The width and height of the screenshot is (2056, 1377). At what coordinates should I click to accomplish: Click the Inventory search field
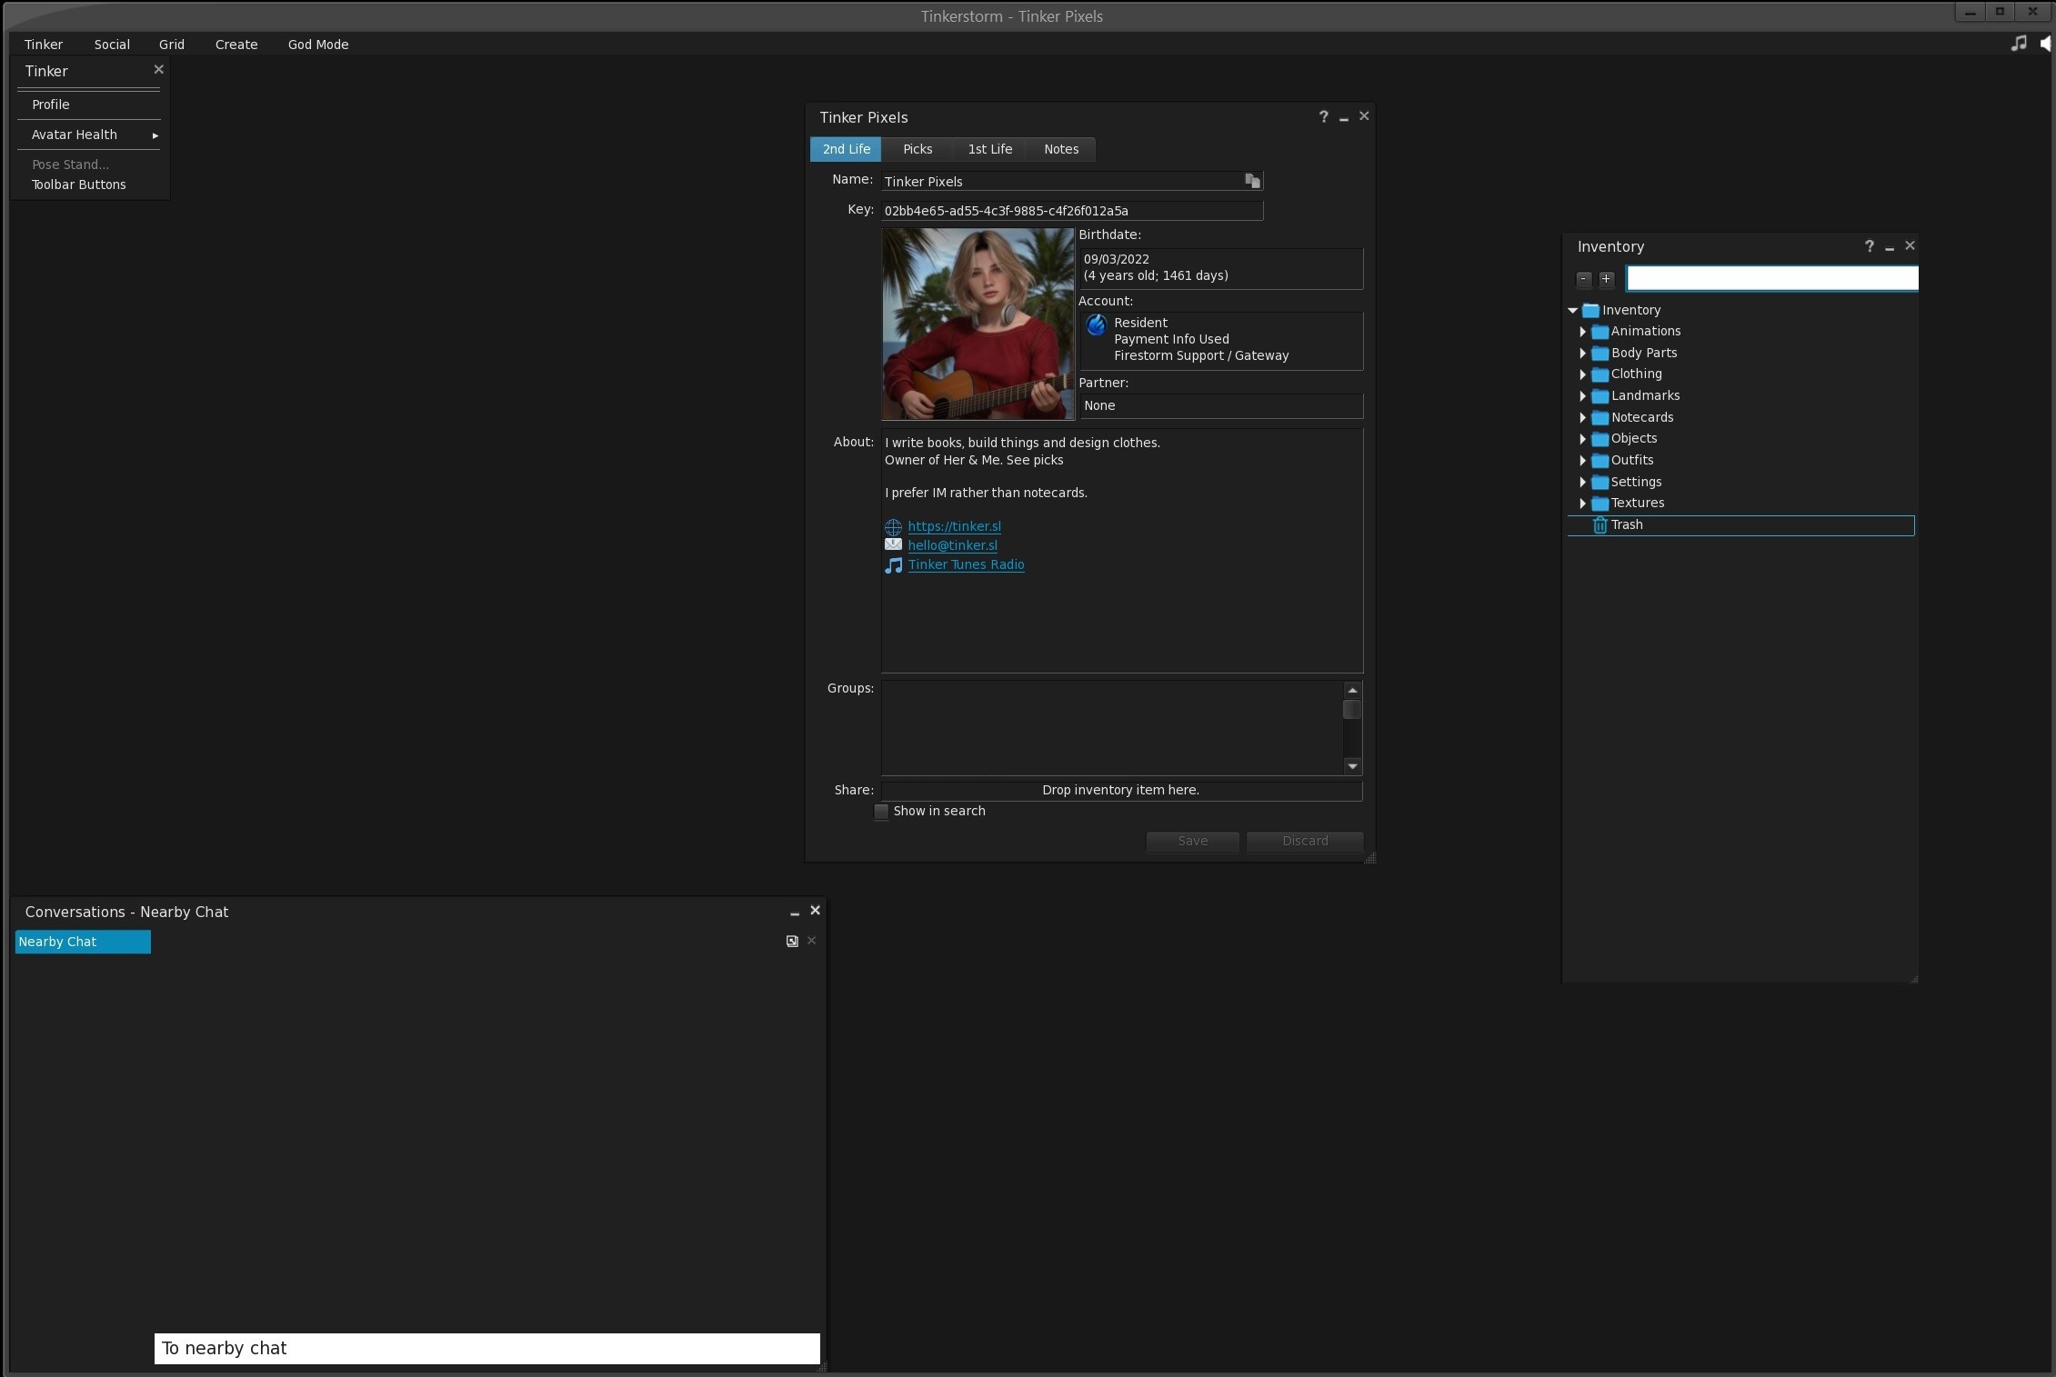1772,278
